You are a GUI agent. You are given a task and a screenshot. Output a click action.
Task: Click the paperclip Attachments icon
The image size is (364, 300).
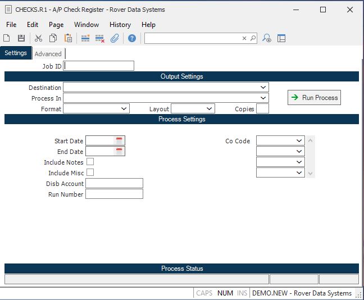115,38
